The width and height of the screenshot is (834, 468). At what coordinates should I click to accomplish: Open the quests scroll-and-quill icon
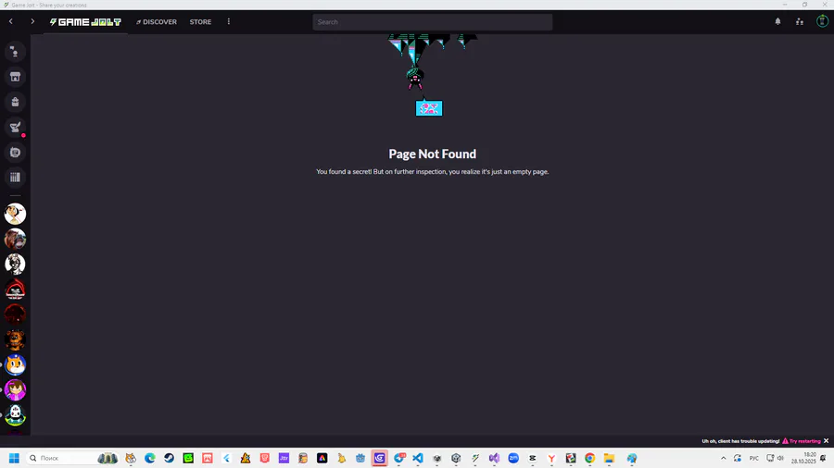coord(15,127)
